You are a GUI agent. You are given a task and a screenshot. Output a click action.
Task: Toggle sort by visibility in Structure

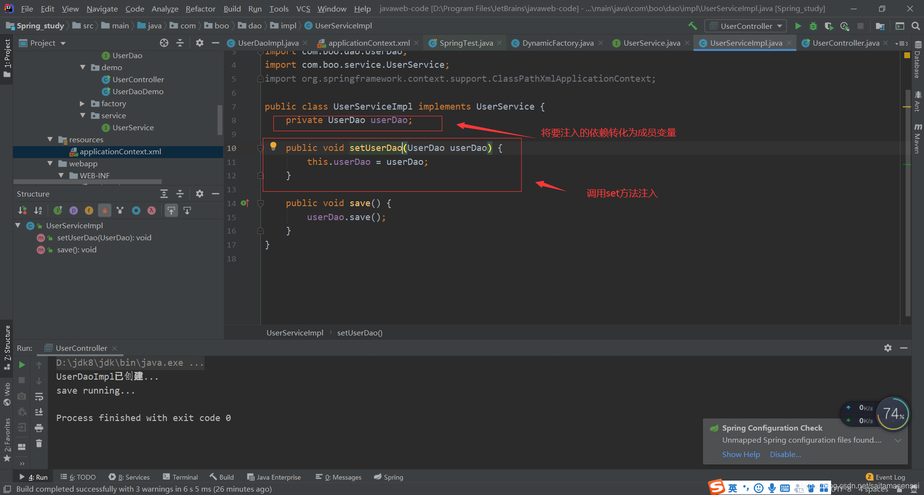tap(23, 210)
